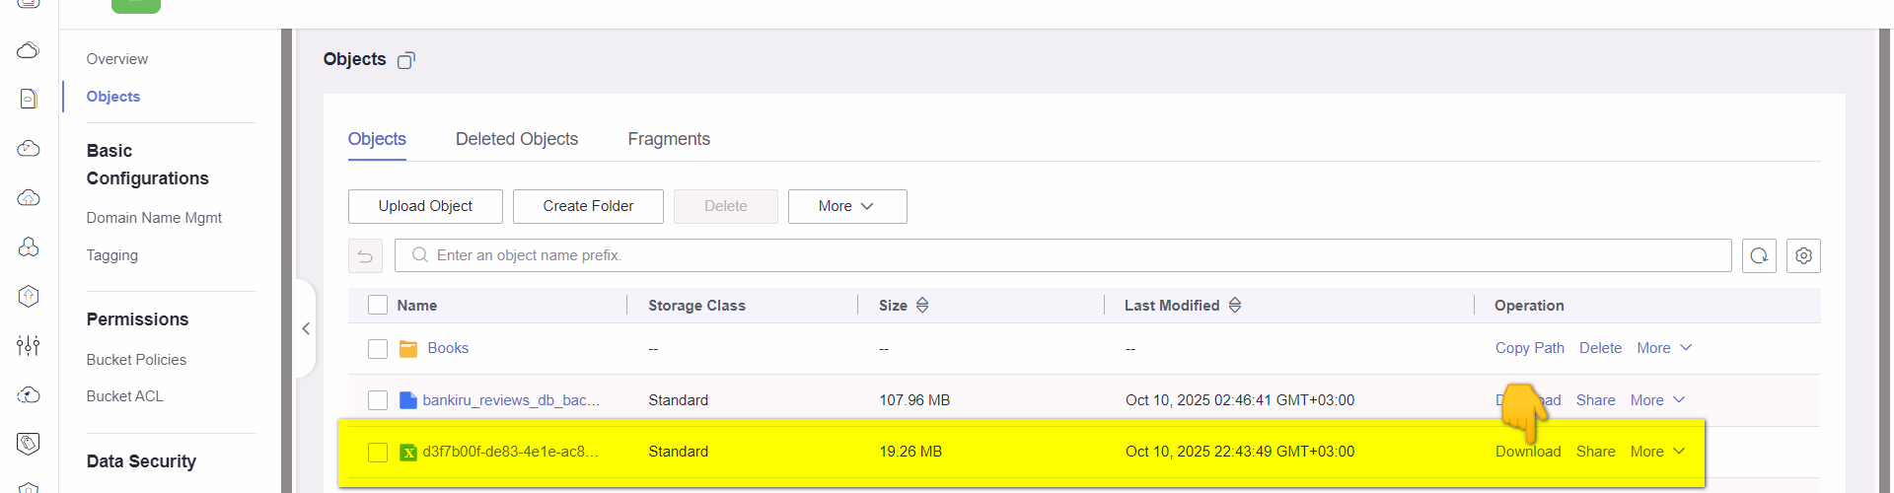Open the Books folder icon

[408, 349]
